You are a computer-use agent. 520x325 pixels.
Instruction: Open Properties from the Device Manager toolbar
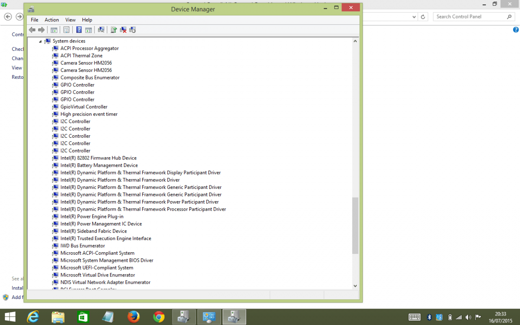66,30
